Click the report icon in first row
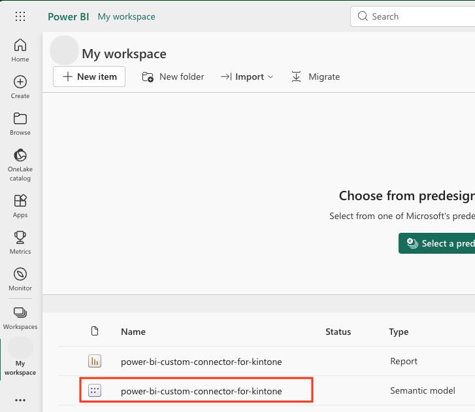475x412 pixels. click(95, 361)
